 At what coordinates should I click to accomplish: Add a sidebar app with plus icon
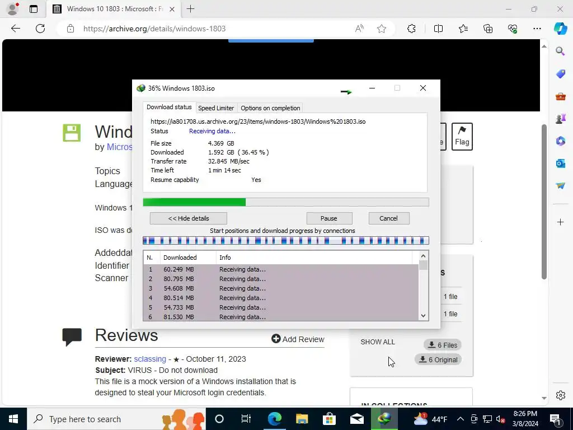[560, 222]
